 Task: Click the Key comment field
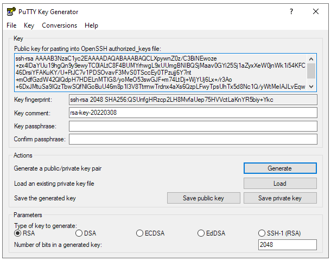point(193,113)
